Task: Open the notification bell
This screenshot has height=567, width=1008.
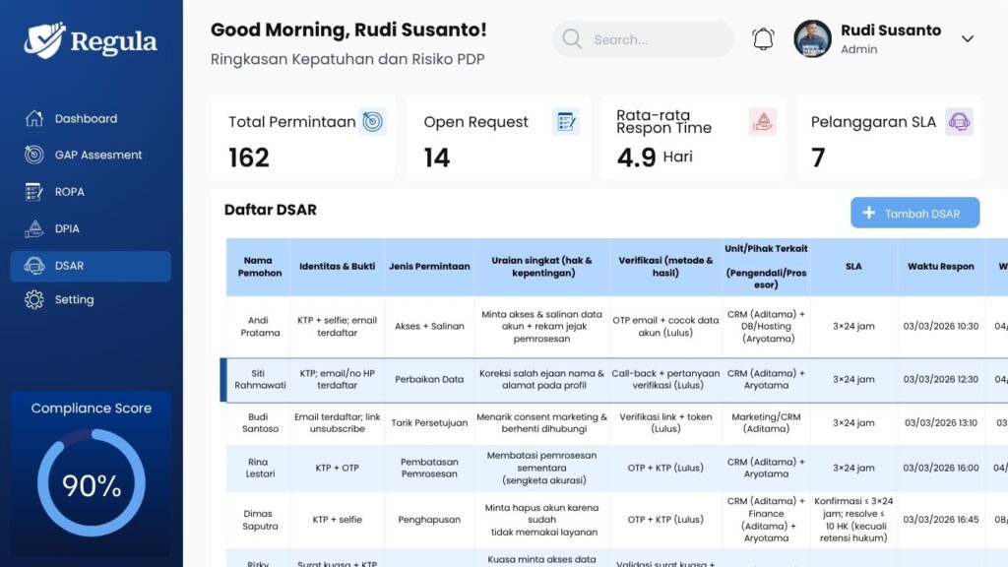Action: click(x=762, y=37)
